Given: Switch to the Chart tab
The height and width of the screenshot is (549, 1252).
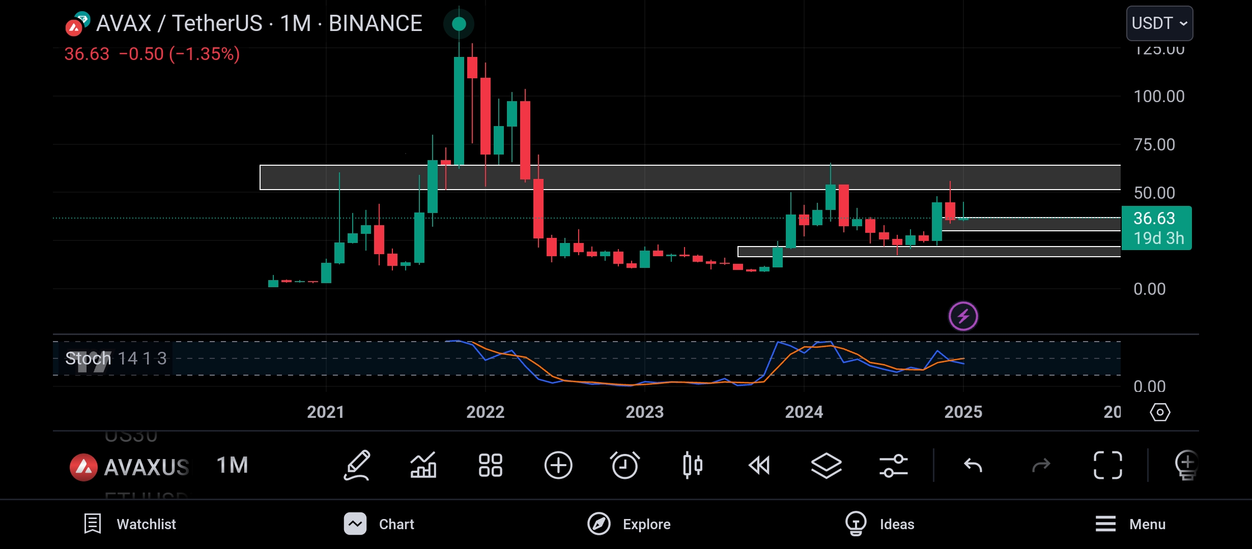Looking at the screenshot, I should point(379,524).
